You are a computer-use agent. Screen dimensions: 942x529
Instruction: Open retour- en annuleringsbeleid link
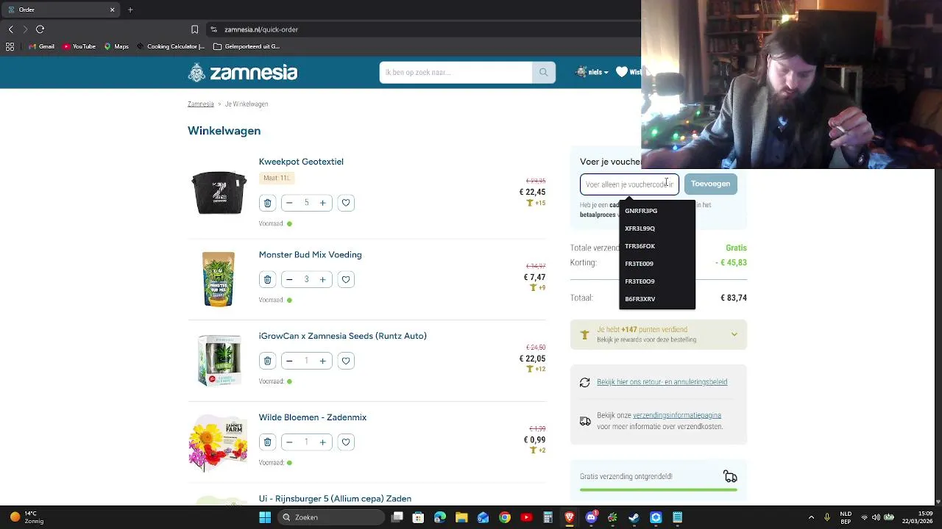tap(662, 382)
